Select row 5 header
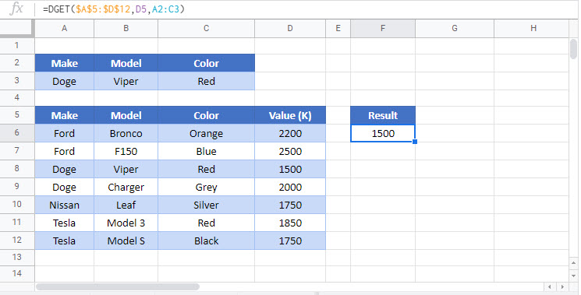Screen dimensions: 581x295 pos(17,115)
